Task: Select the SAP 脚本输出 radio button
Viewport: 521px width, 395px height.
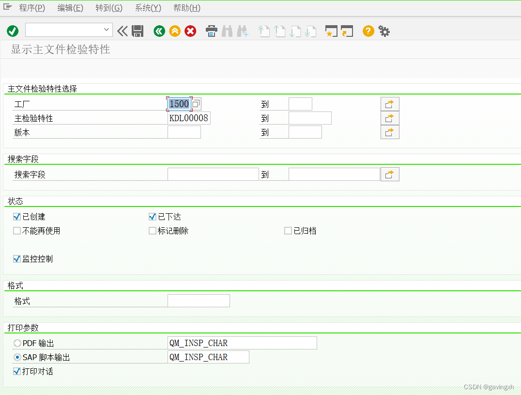Action: point(17,357)
